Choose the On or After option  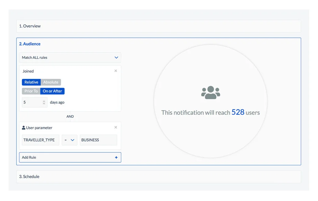[x=52, y=91]
